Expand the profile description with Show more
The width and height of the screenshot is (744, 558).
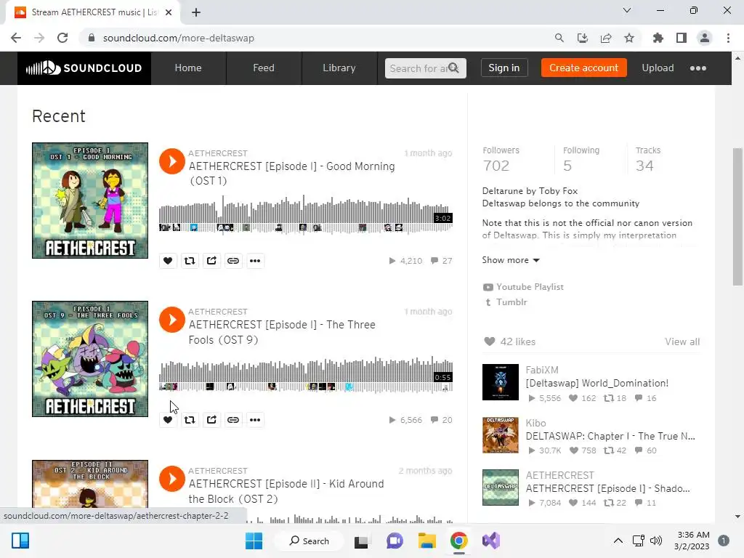pyautogui.click(x=511, y=260)
